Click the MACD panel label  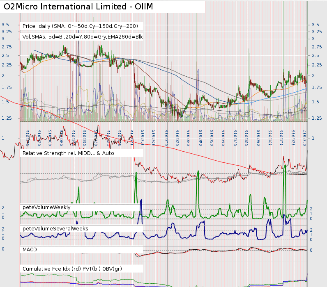pos(30,250)
